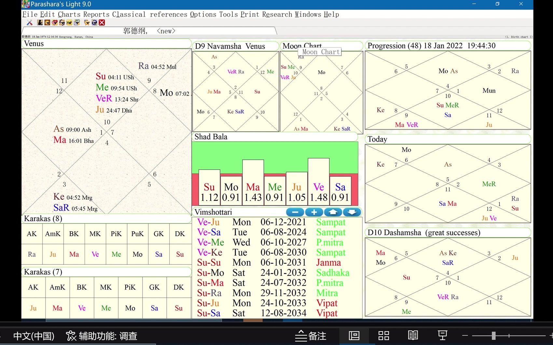This screenshot has height=345, width=553.
Task: Click the Venus panel title bar
Action: click(x=106, y=44)
